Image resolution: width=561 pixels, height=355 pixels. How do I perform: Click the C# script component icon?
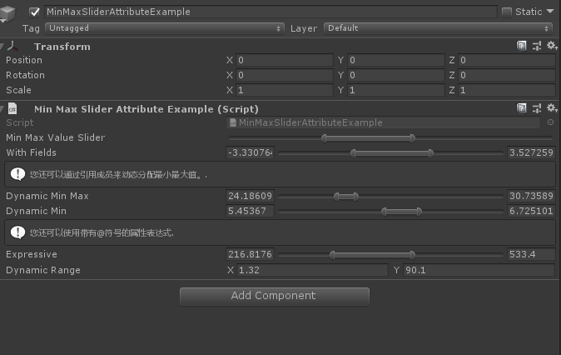(x=16, y=108)
